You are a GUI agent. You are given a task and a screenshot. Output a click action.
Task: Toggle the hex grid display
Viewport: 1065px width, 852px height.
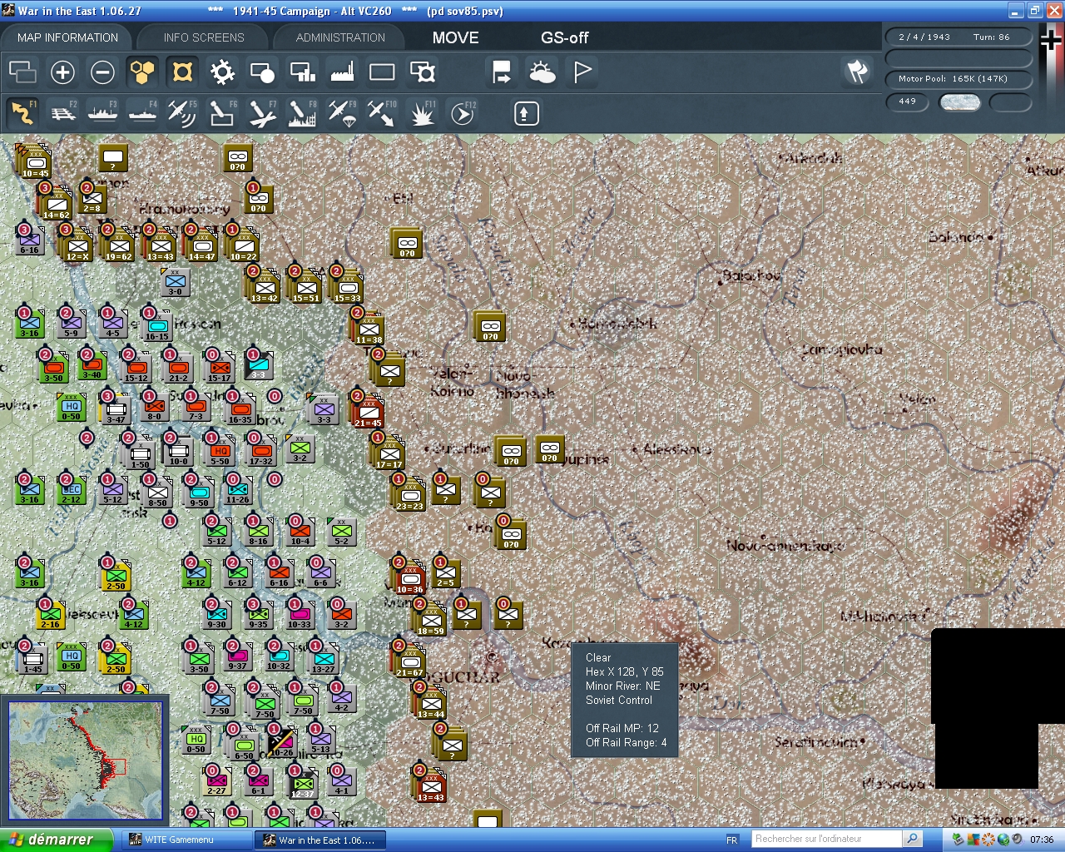142,72
